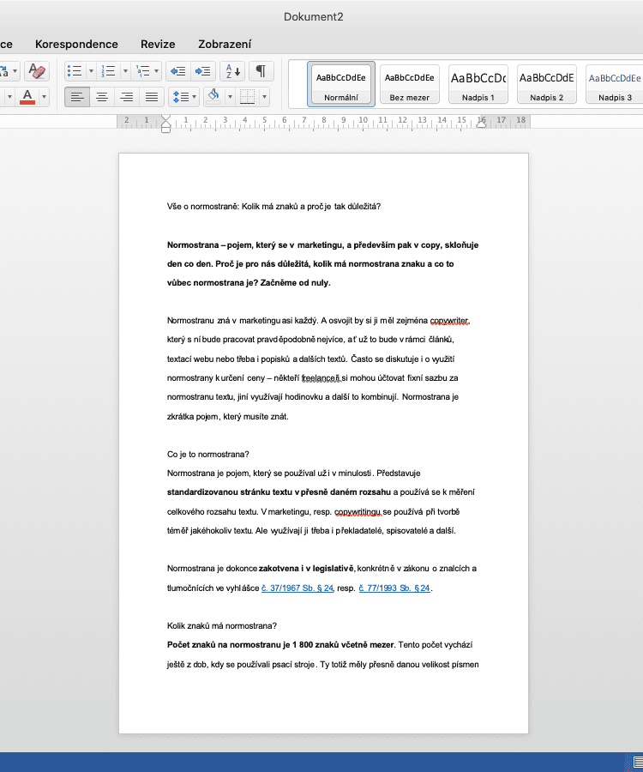Open the č. 37/1967 Sb. § 24 link
Screen dimensions: 643x772
point(297,588)
